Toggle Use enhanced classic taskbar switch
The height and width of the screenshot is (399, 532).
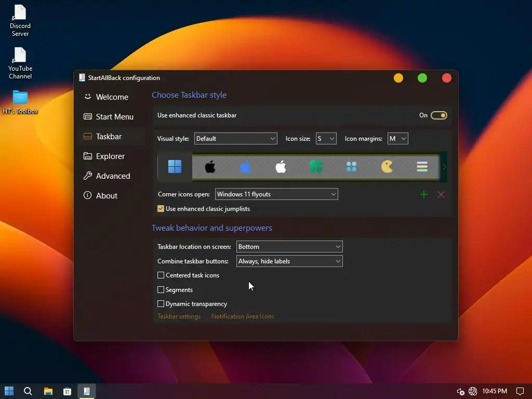click(x=438, y=115)
